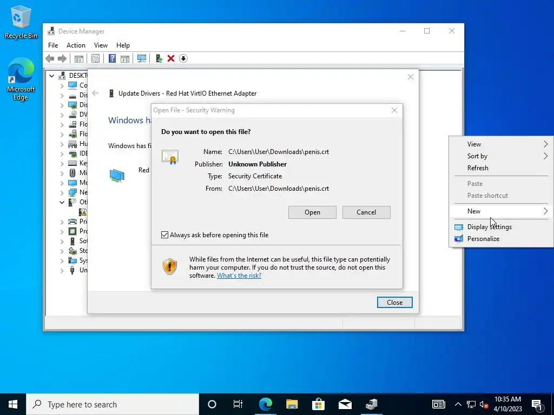Open the Start menu Windows logo
The image size is (554, 415).
click(x=13, y=404)
